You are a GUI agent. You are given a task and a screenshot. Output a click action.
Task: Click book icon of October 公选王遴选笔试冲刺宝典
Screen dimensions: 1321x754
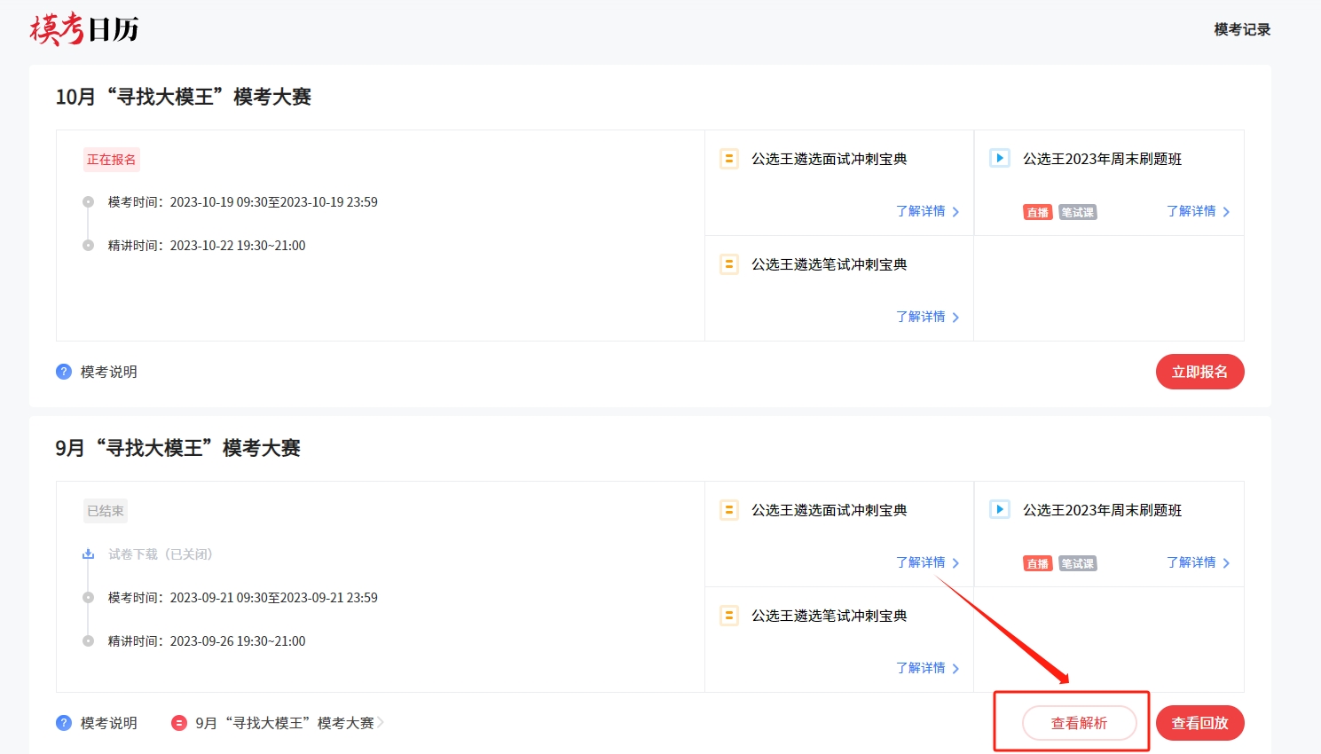tap(728, 264)
